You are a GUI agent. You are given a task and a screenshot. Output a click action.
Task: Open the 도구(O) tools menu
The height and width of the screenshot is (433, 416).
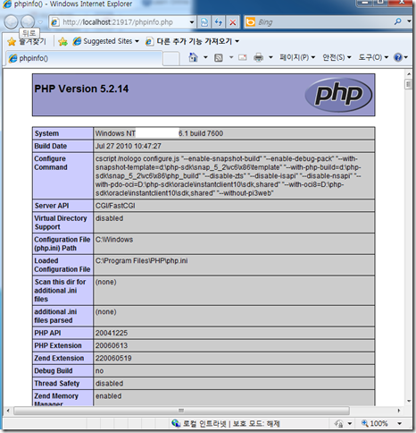tap(373, 57)
